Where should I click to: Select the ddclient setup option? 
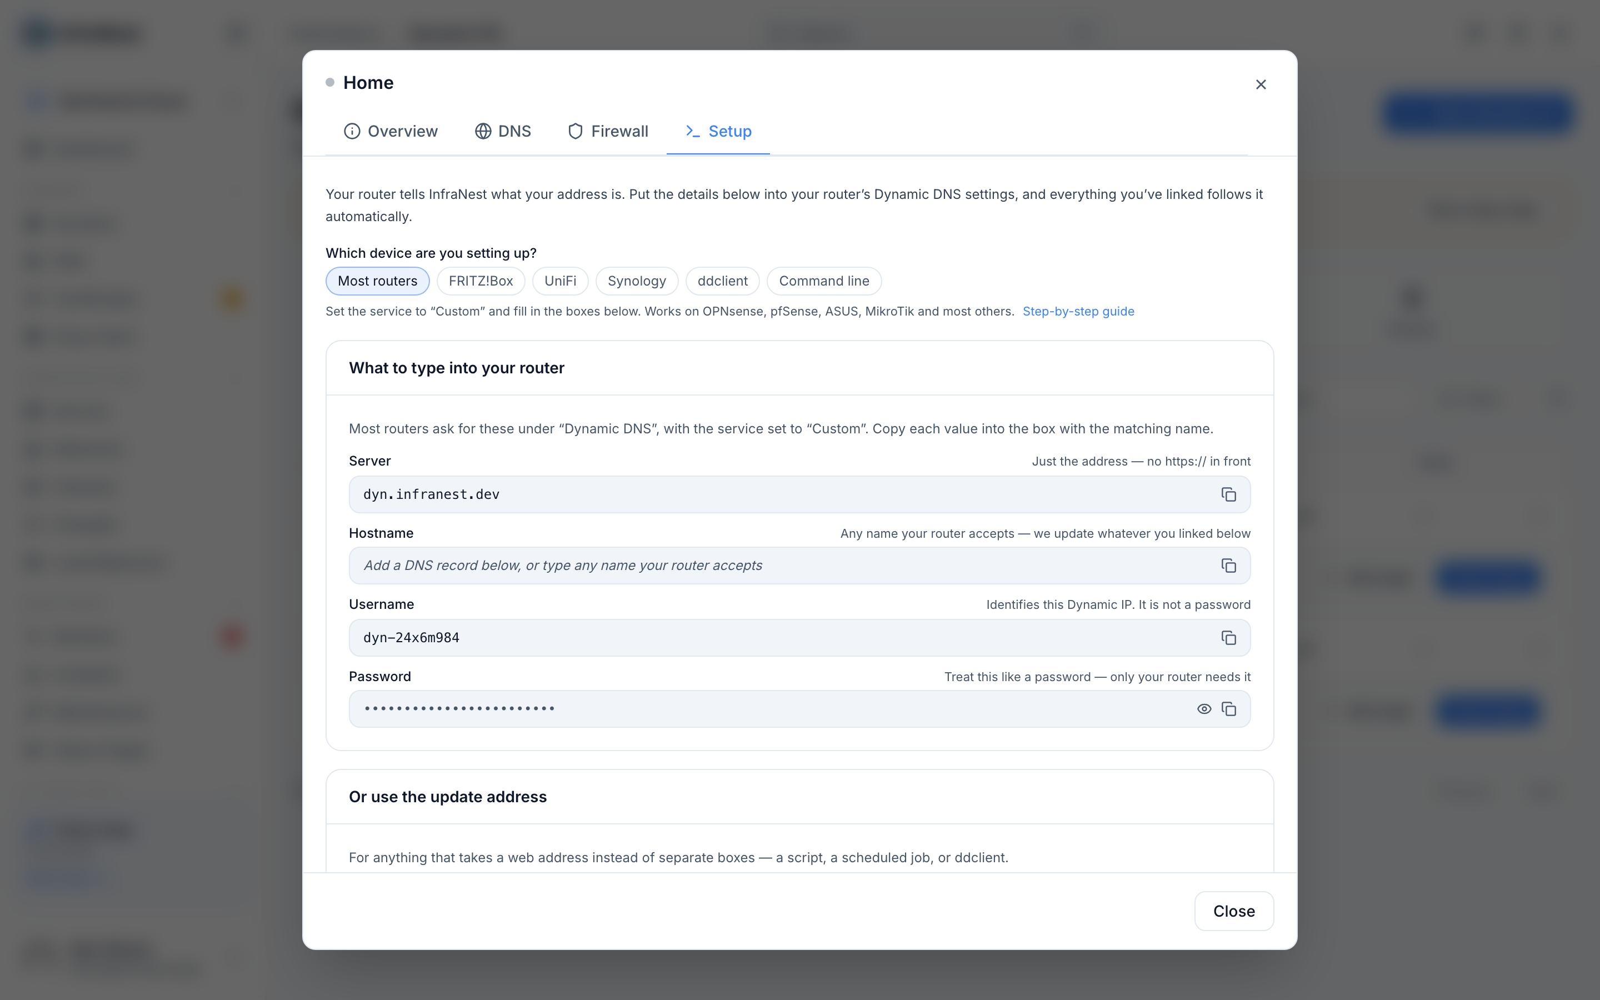pos(722,281)
